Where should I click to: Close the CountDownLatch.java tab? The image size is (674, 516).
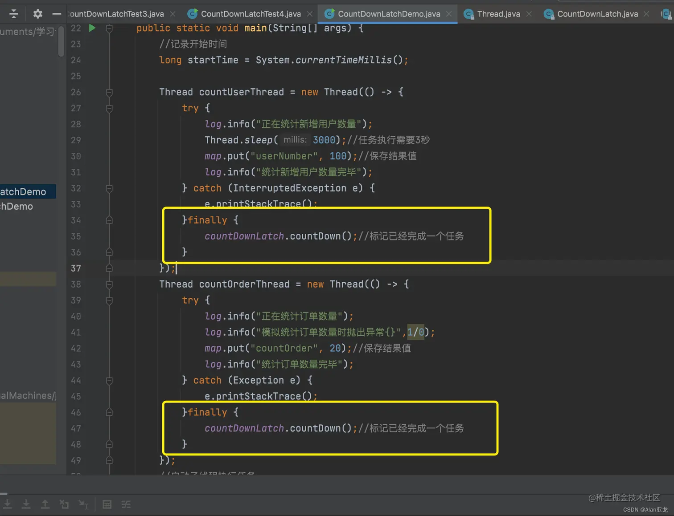pos(646,14)
